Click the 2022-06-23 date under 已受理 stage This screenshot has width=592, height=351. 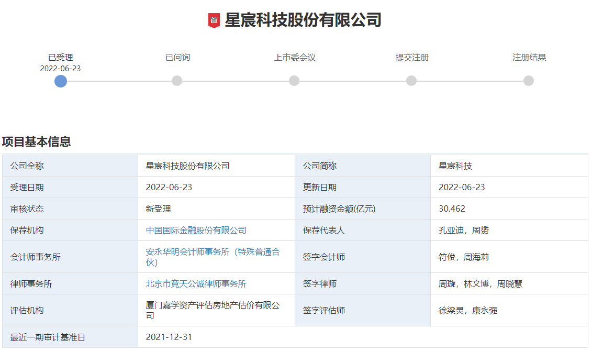coord(60,69)
